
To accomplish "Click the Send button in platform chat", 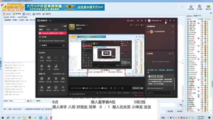I will click(181, 105).
